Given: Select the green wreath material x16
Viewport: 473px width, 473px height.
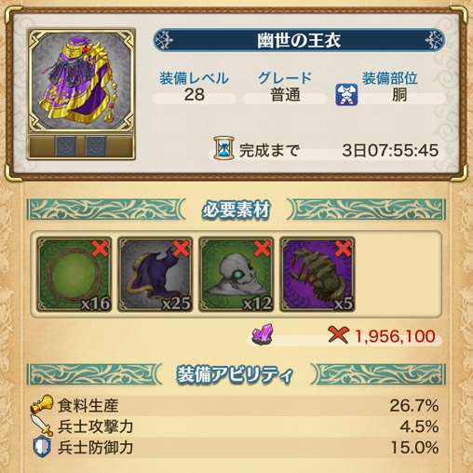Looking at the screenshot, I should pyautogui.click(x=74, y=275).
